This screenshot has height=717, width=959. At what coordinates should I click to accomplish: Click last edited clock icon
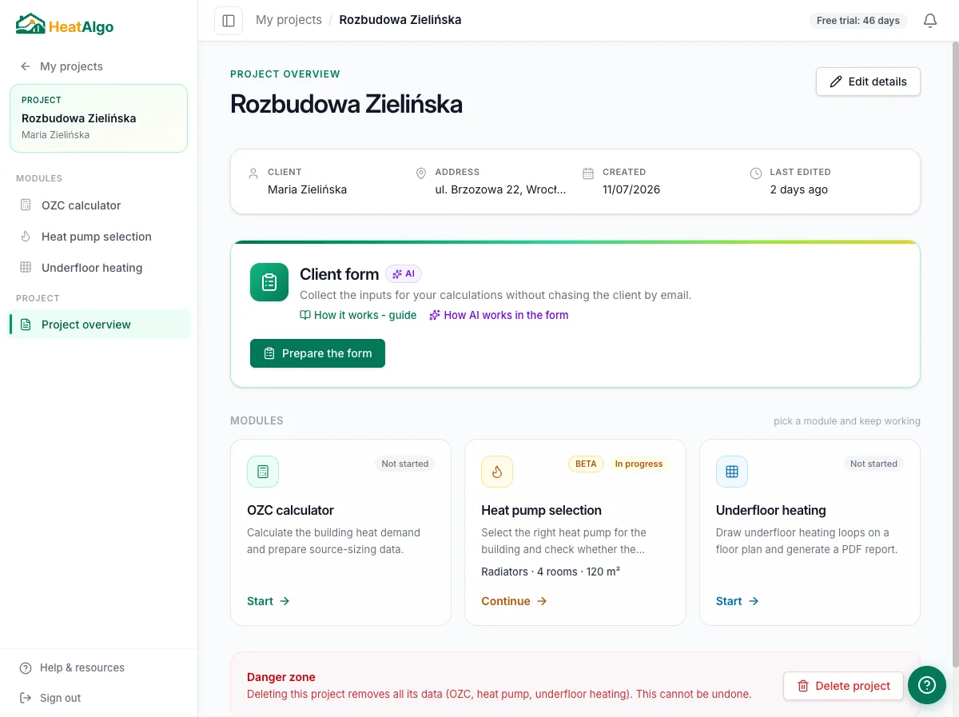click(x=756, y=173)
